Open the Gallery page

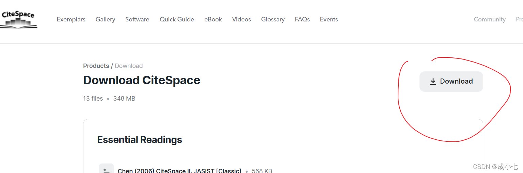(x=105, y=19)
